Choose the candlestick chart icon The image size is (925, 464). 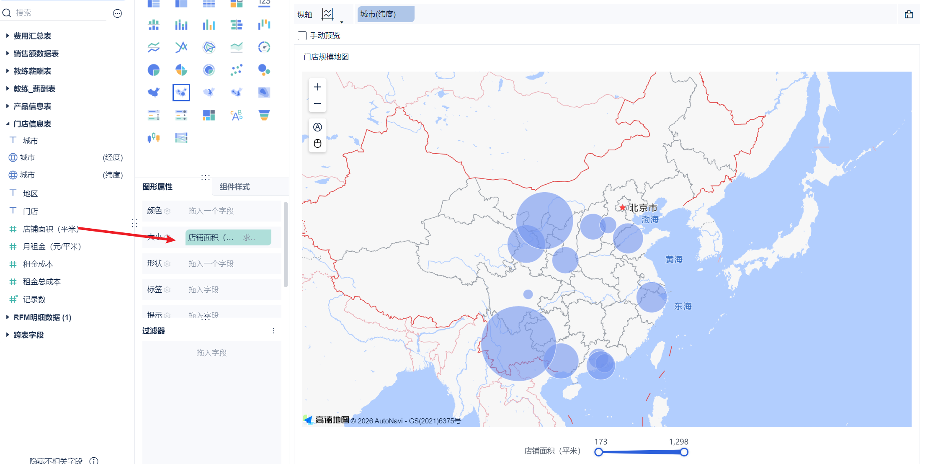[154, 138]
